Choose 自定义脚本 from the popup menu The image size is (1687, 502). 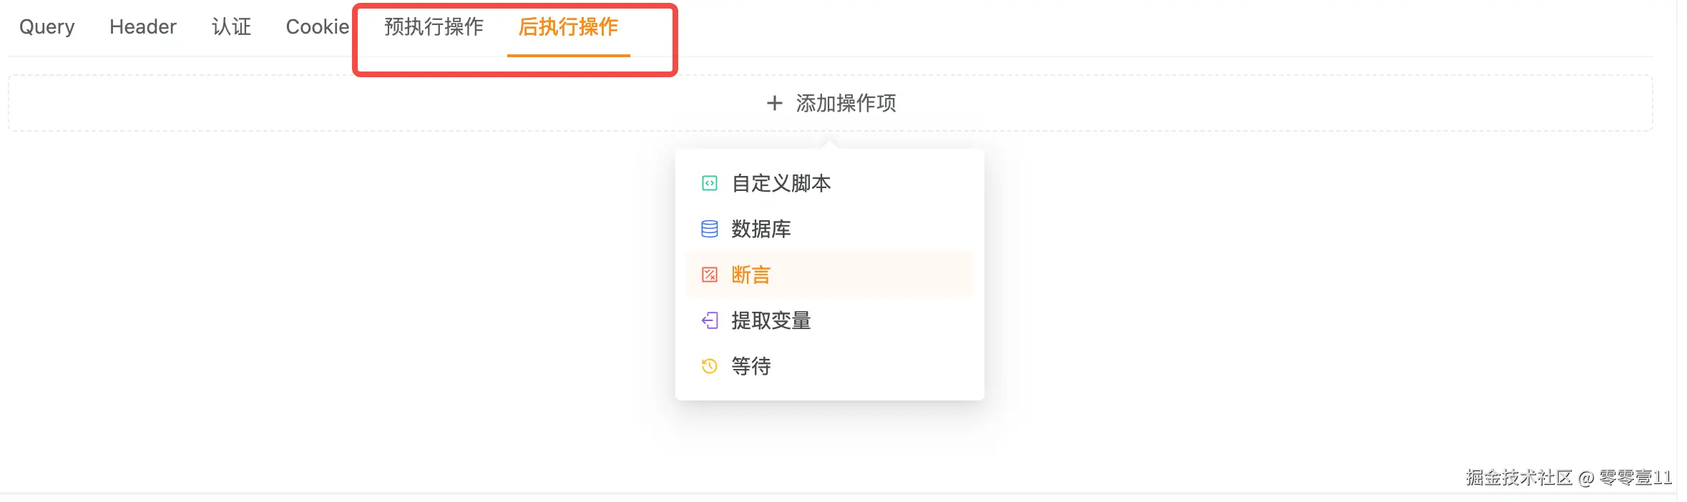click(x=781, y=184)
